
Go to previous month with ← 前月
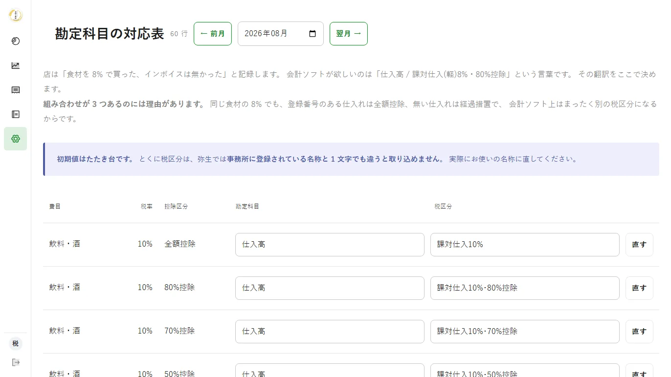tap(213, 34)
